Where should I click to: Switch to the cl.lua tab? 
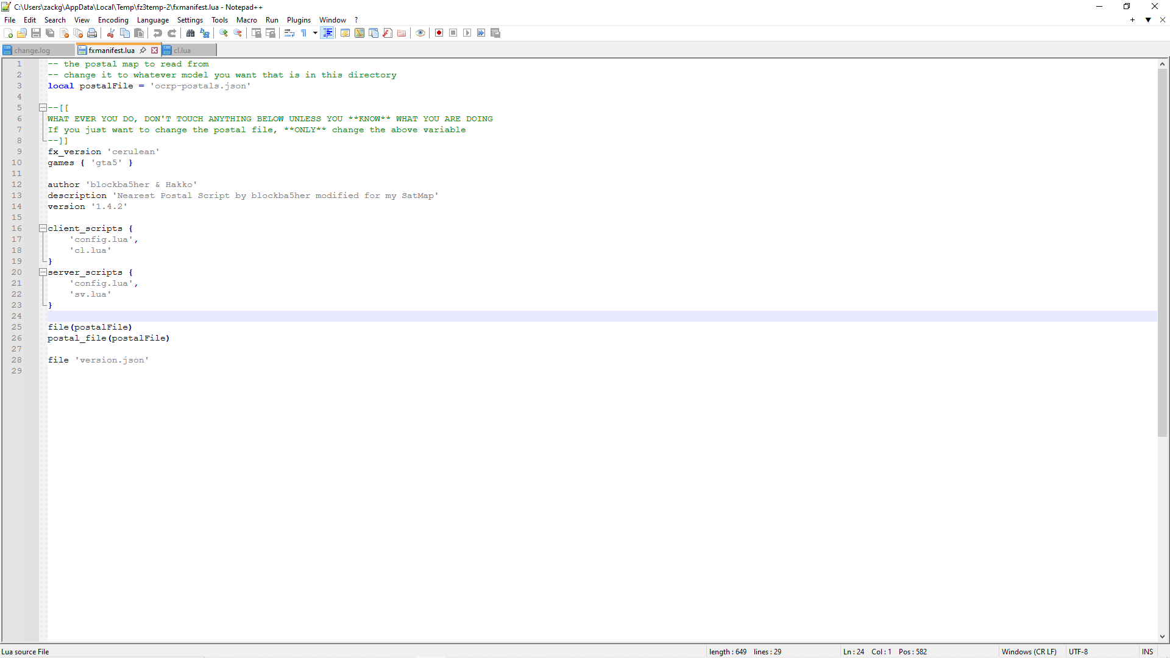click(x=182, y=50)
